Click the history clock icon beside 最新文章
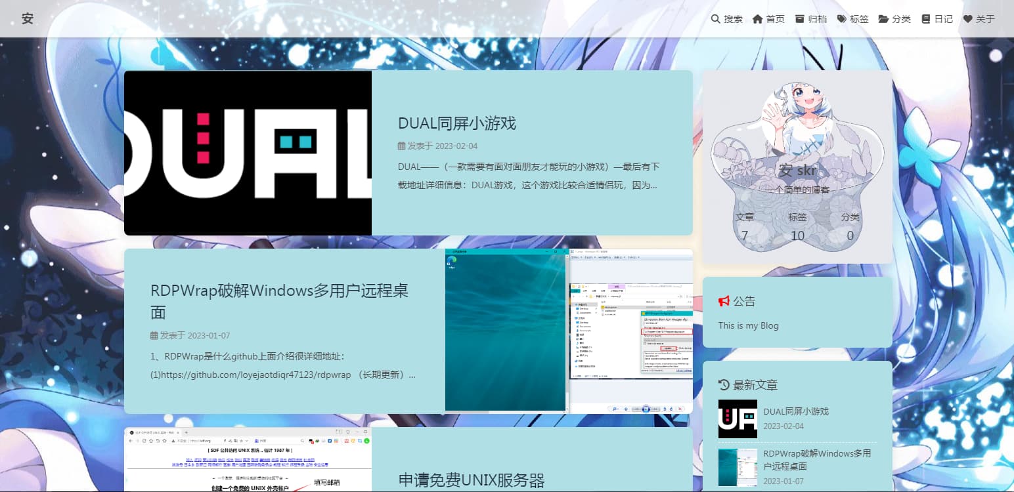The height and width of the screenshot is (492, 1014). tap(724, 384)
